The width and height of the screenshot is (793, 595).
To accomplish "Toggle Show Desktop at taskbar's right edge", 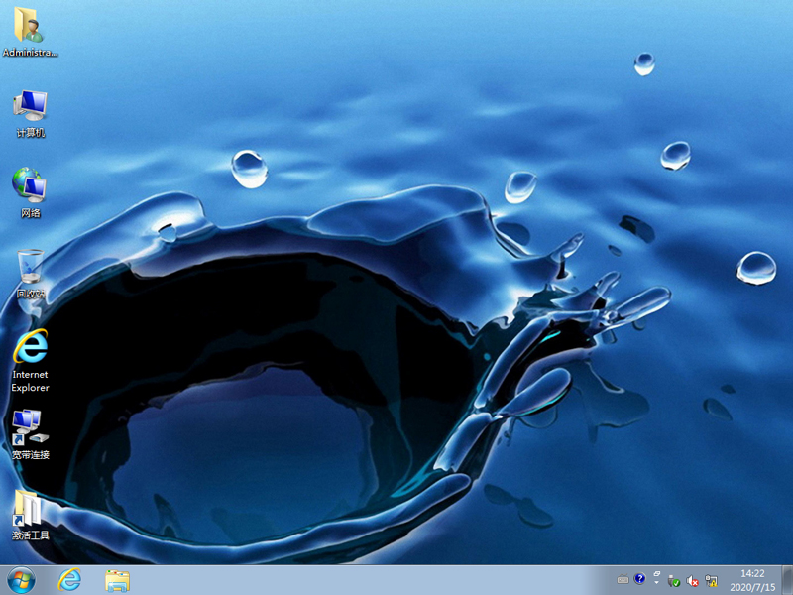I will 789,580.
